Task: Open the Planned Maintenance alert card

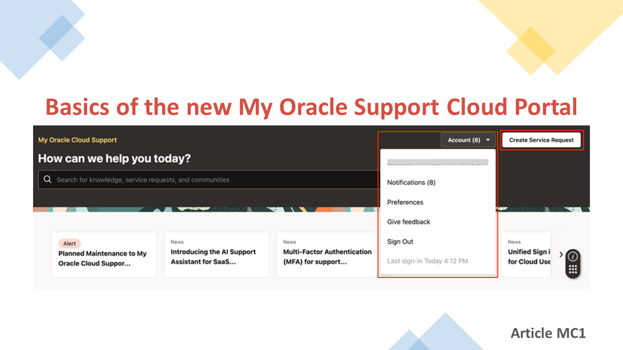Action: click(104, 254)
